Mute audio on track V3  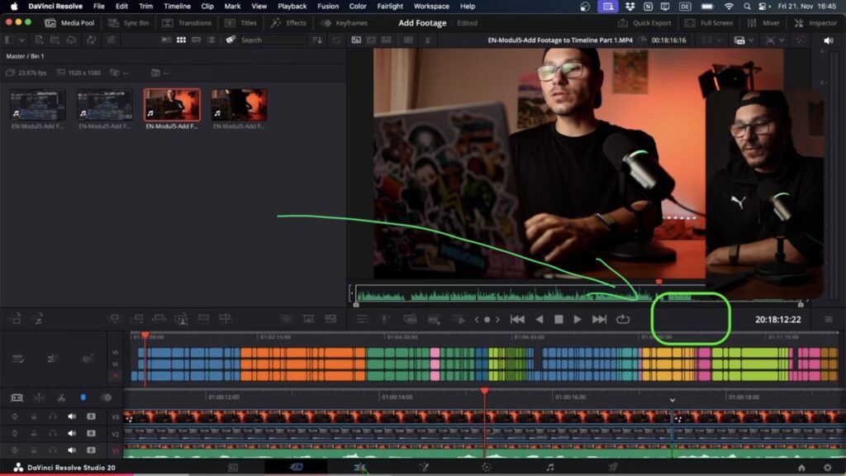(x=72, y=416)
